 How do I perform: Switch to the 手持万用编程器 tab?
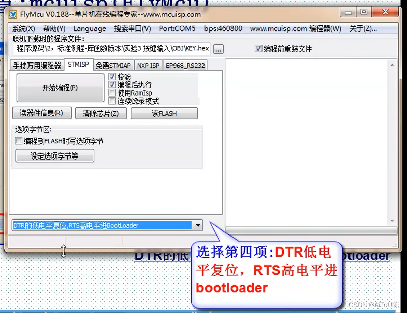[x=37, y=66]
